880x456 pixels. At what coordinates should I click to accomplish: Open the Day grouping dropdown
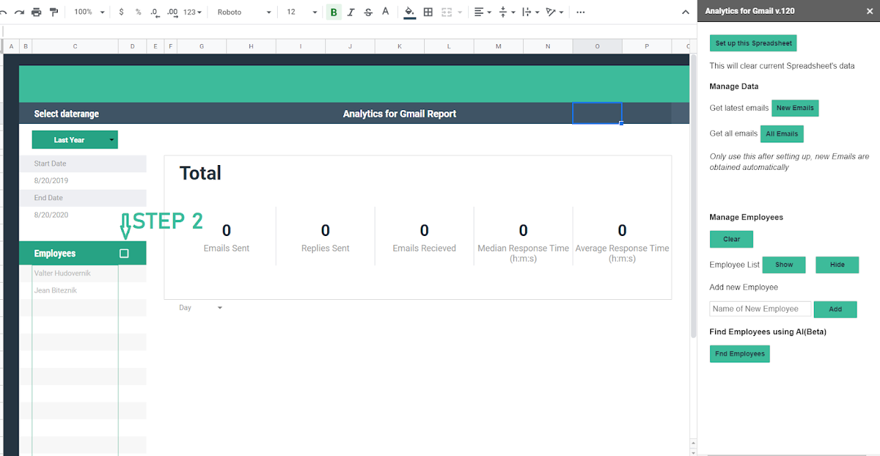coord(201,307)
